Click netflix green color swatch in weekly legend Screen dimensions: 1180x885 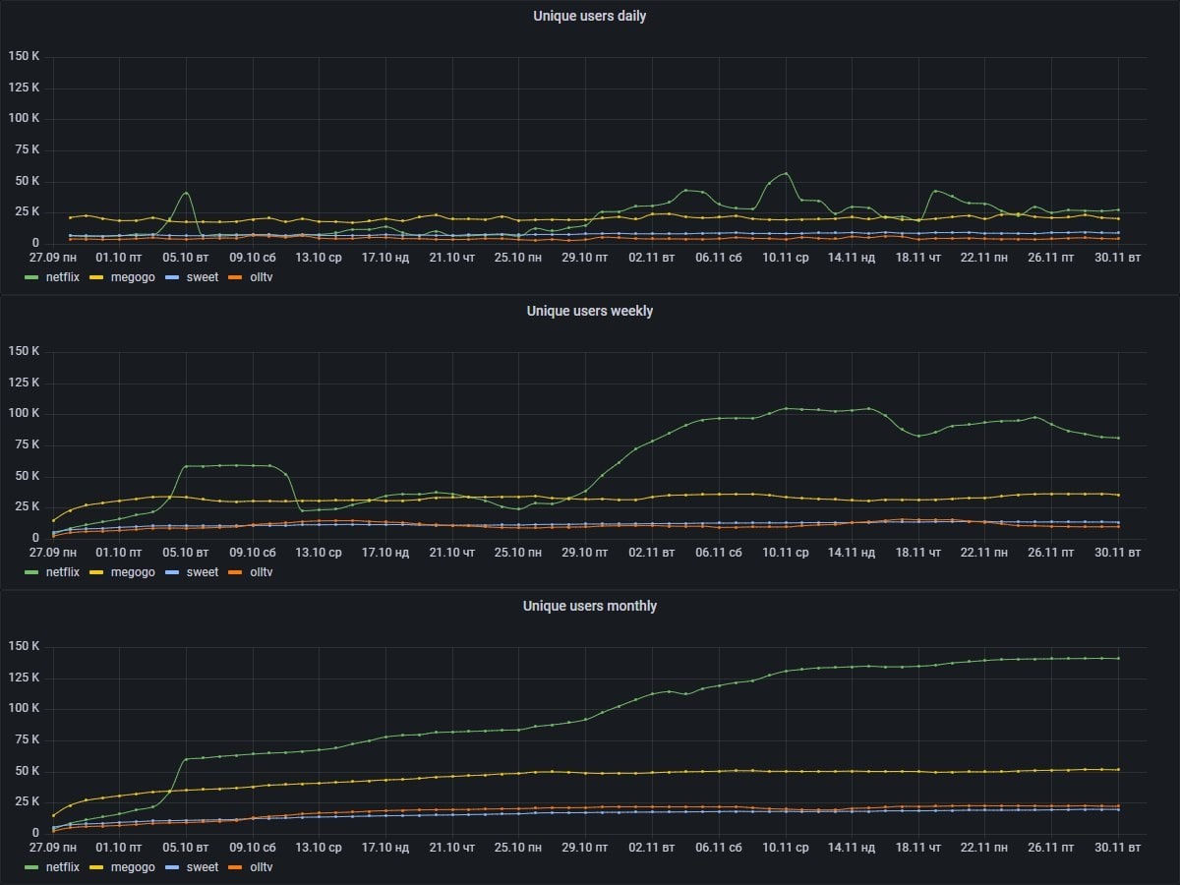point(31,572)
